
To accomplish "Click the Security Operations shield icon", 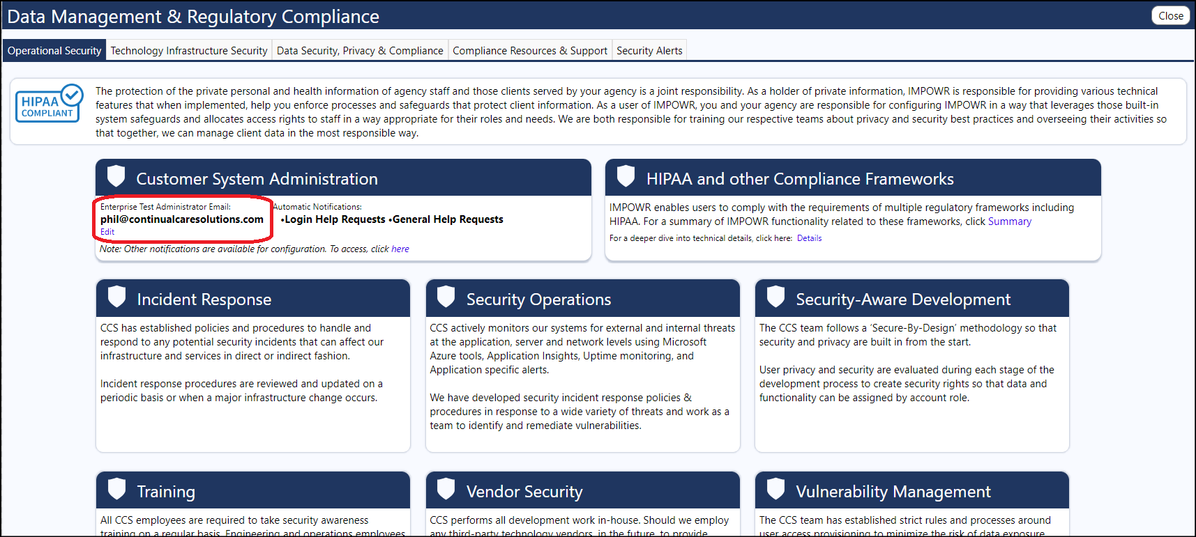I will (x=446, y=297).
